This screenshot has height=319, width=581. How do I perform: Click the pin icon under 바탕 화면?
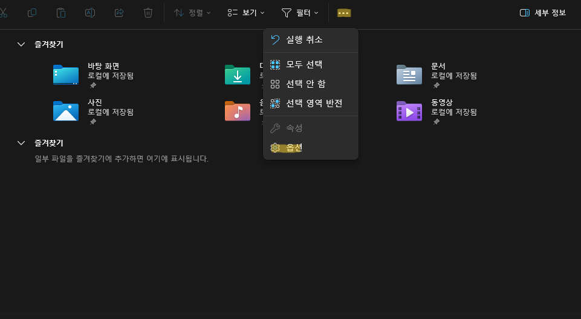93,85
